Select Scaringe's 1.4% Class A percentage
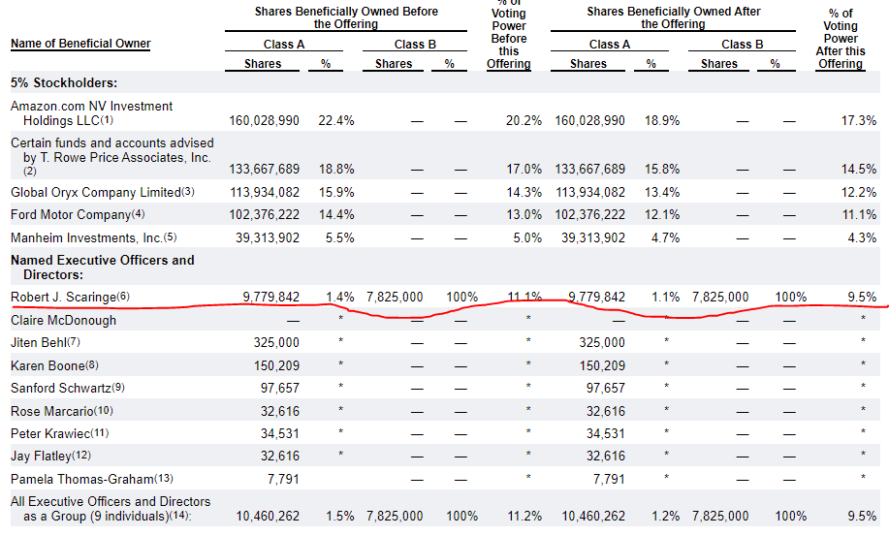This screenshot has width=889, height=536. point(339,297)
